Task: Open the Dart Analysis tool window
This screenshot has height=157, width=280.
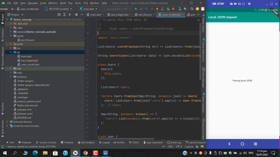Action: tap(86, 143)
